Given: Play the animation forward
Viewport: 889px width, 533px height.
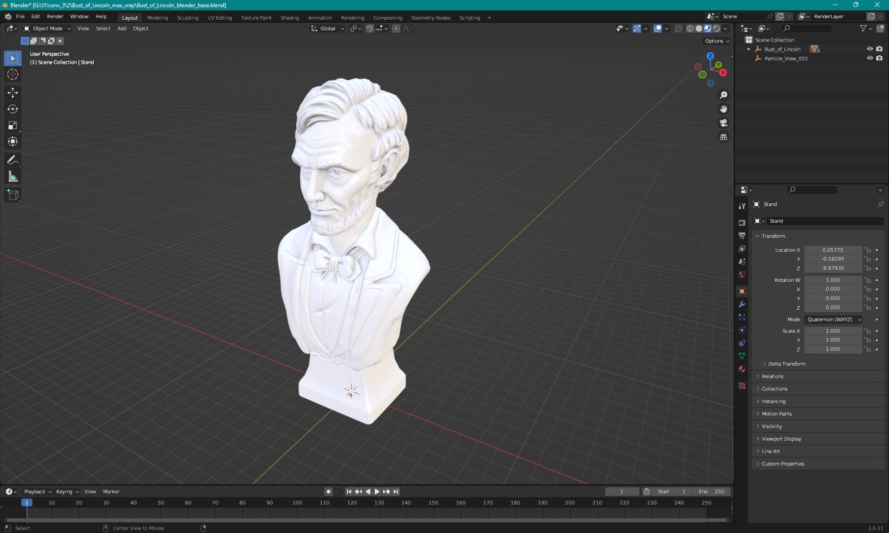Looking at the screenshot, I should 377,492.
